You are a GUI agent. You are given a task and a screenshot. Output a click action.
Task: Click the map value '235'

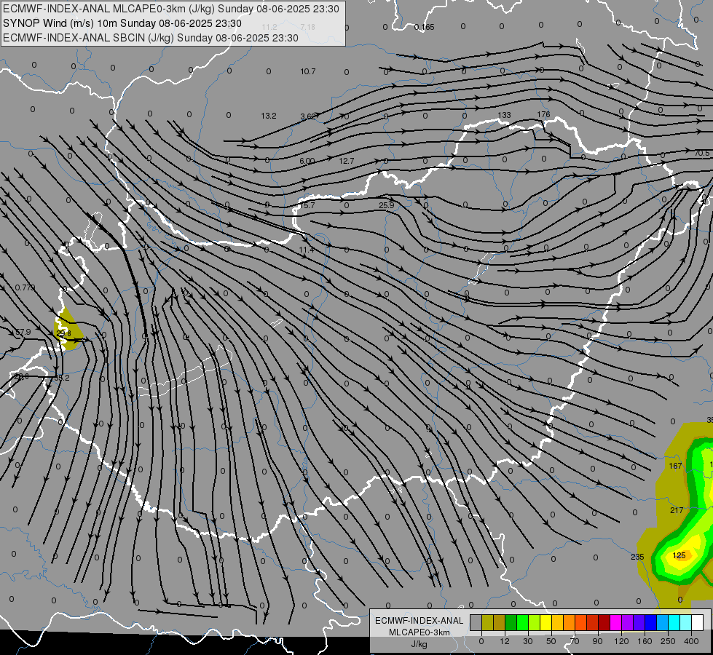coord(637,556)
